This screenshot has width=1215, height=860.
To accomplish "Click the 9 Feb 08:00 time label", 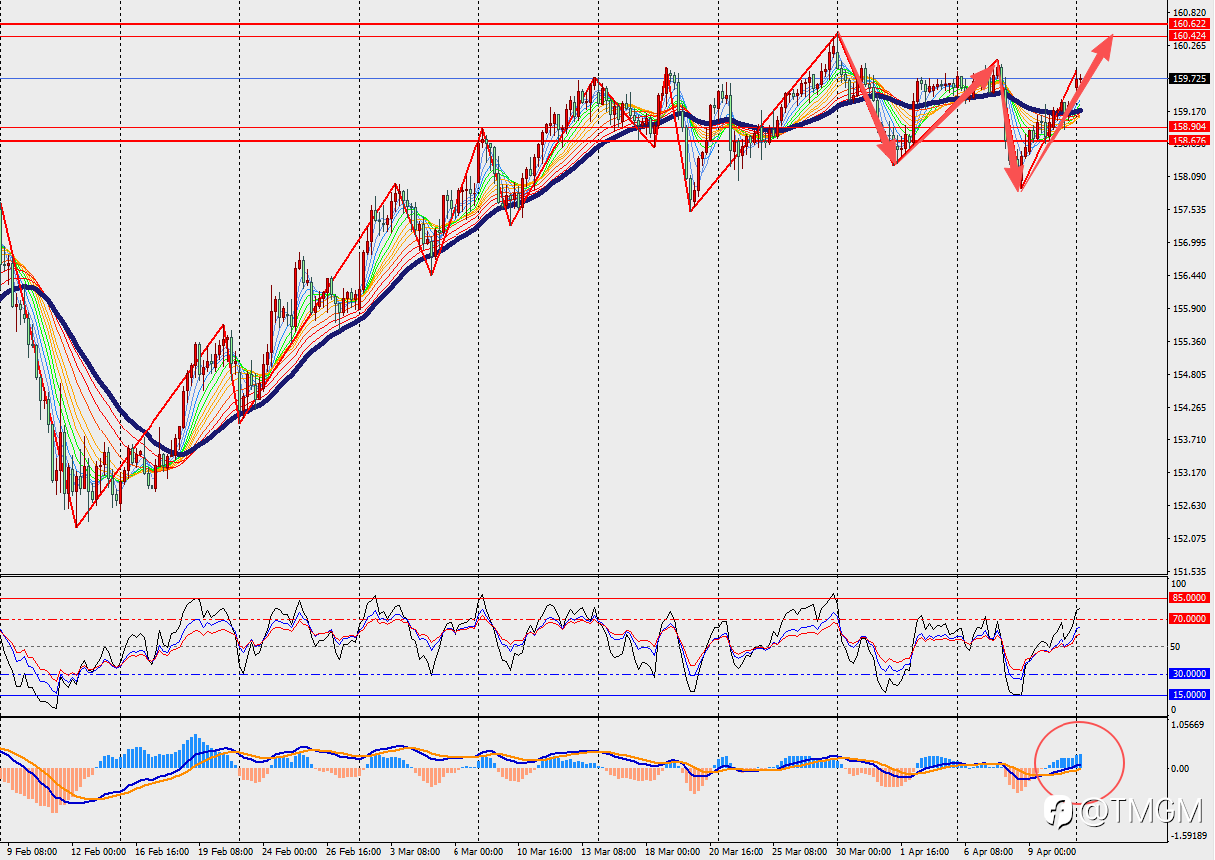I will pos(31,853).
